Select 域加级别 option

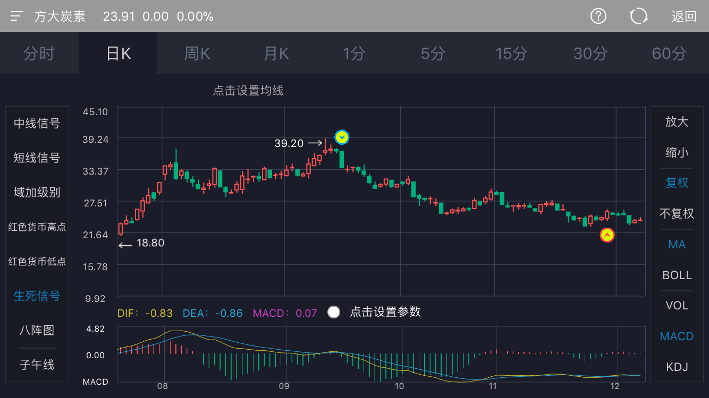(37, 192)
